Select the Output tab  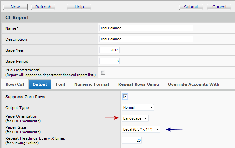click(x=40, y=84)
